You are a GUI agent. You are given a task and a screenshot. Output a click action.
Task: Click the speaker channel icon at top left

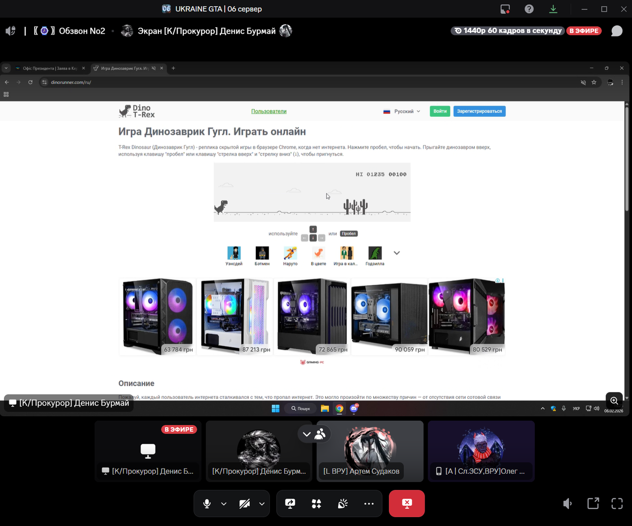10,31
